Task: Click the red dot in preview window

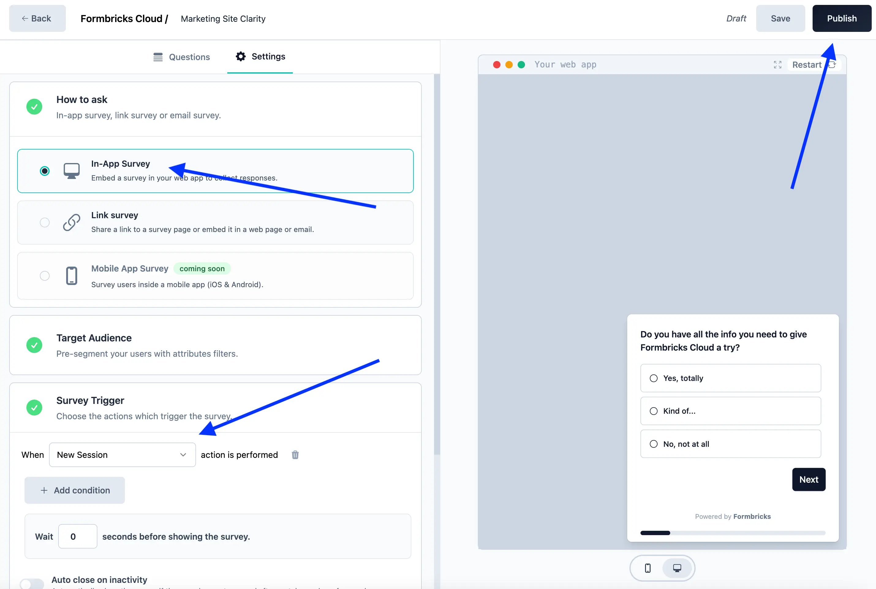Action: pos(497,65)
